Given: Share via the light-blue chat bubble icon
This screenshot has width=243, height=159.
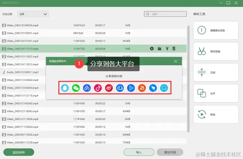Looking at the screenshot, I should pos(164,88).
